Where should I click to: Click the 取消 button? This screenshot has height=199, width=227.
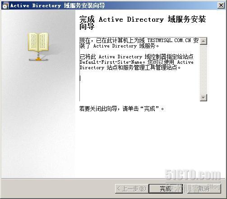tap(204, 189)
